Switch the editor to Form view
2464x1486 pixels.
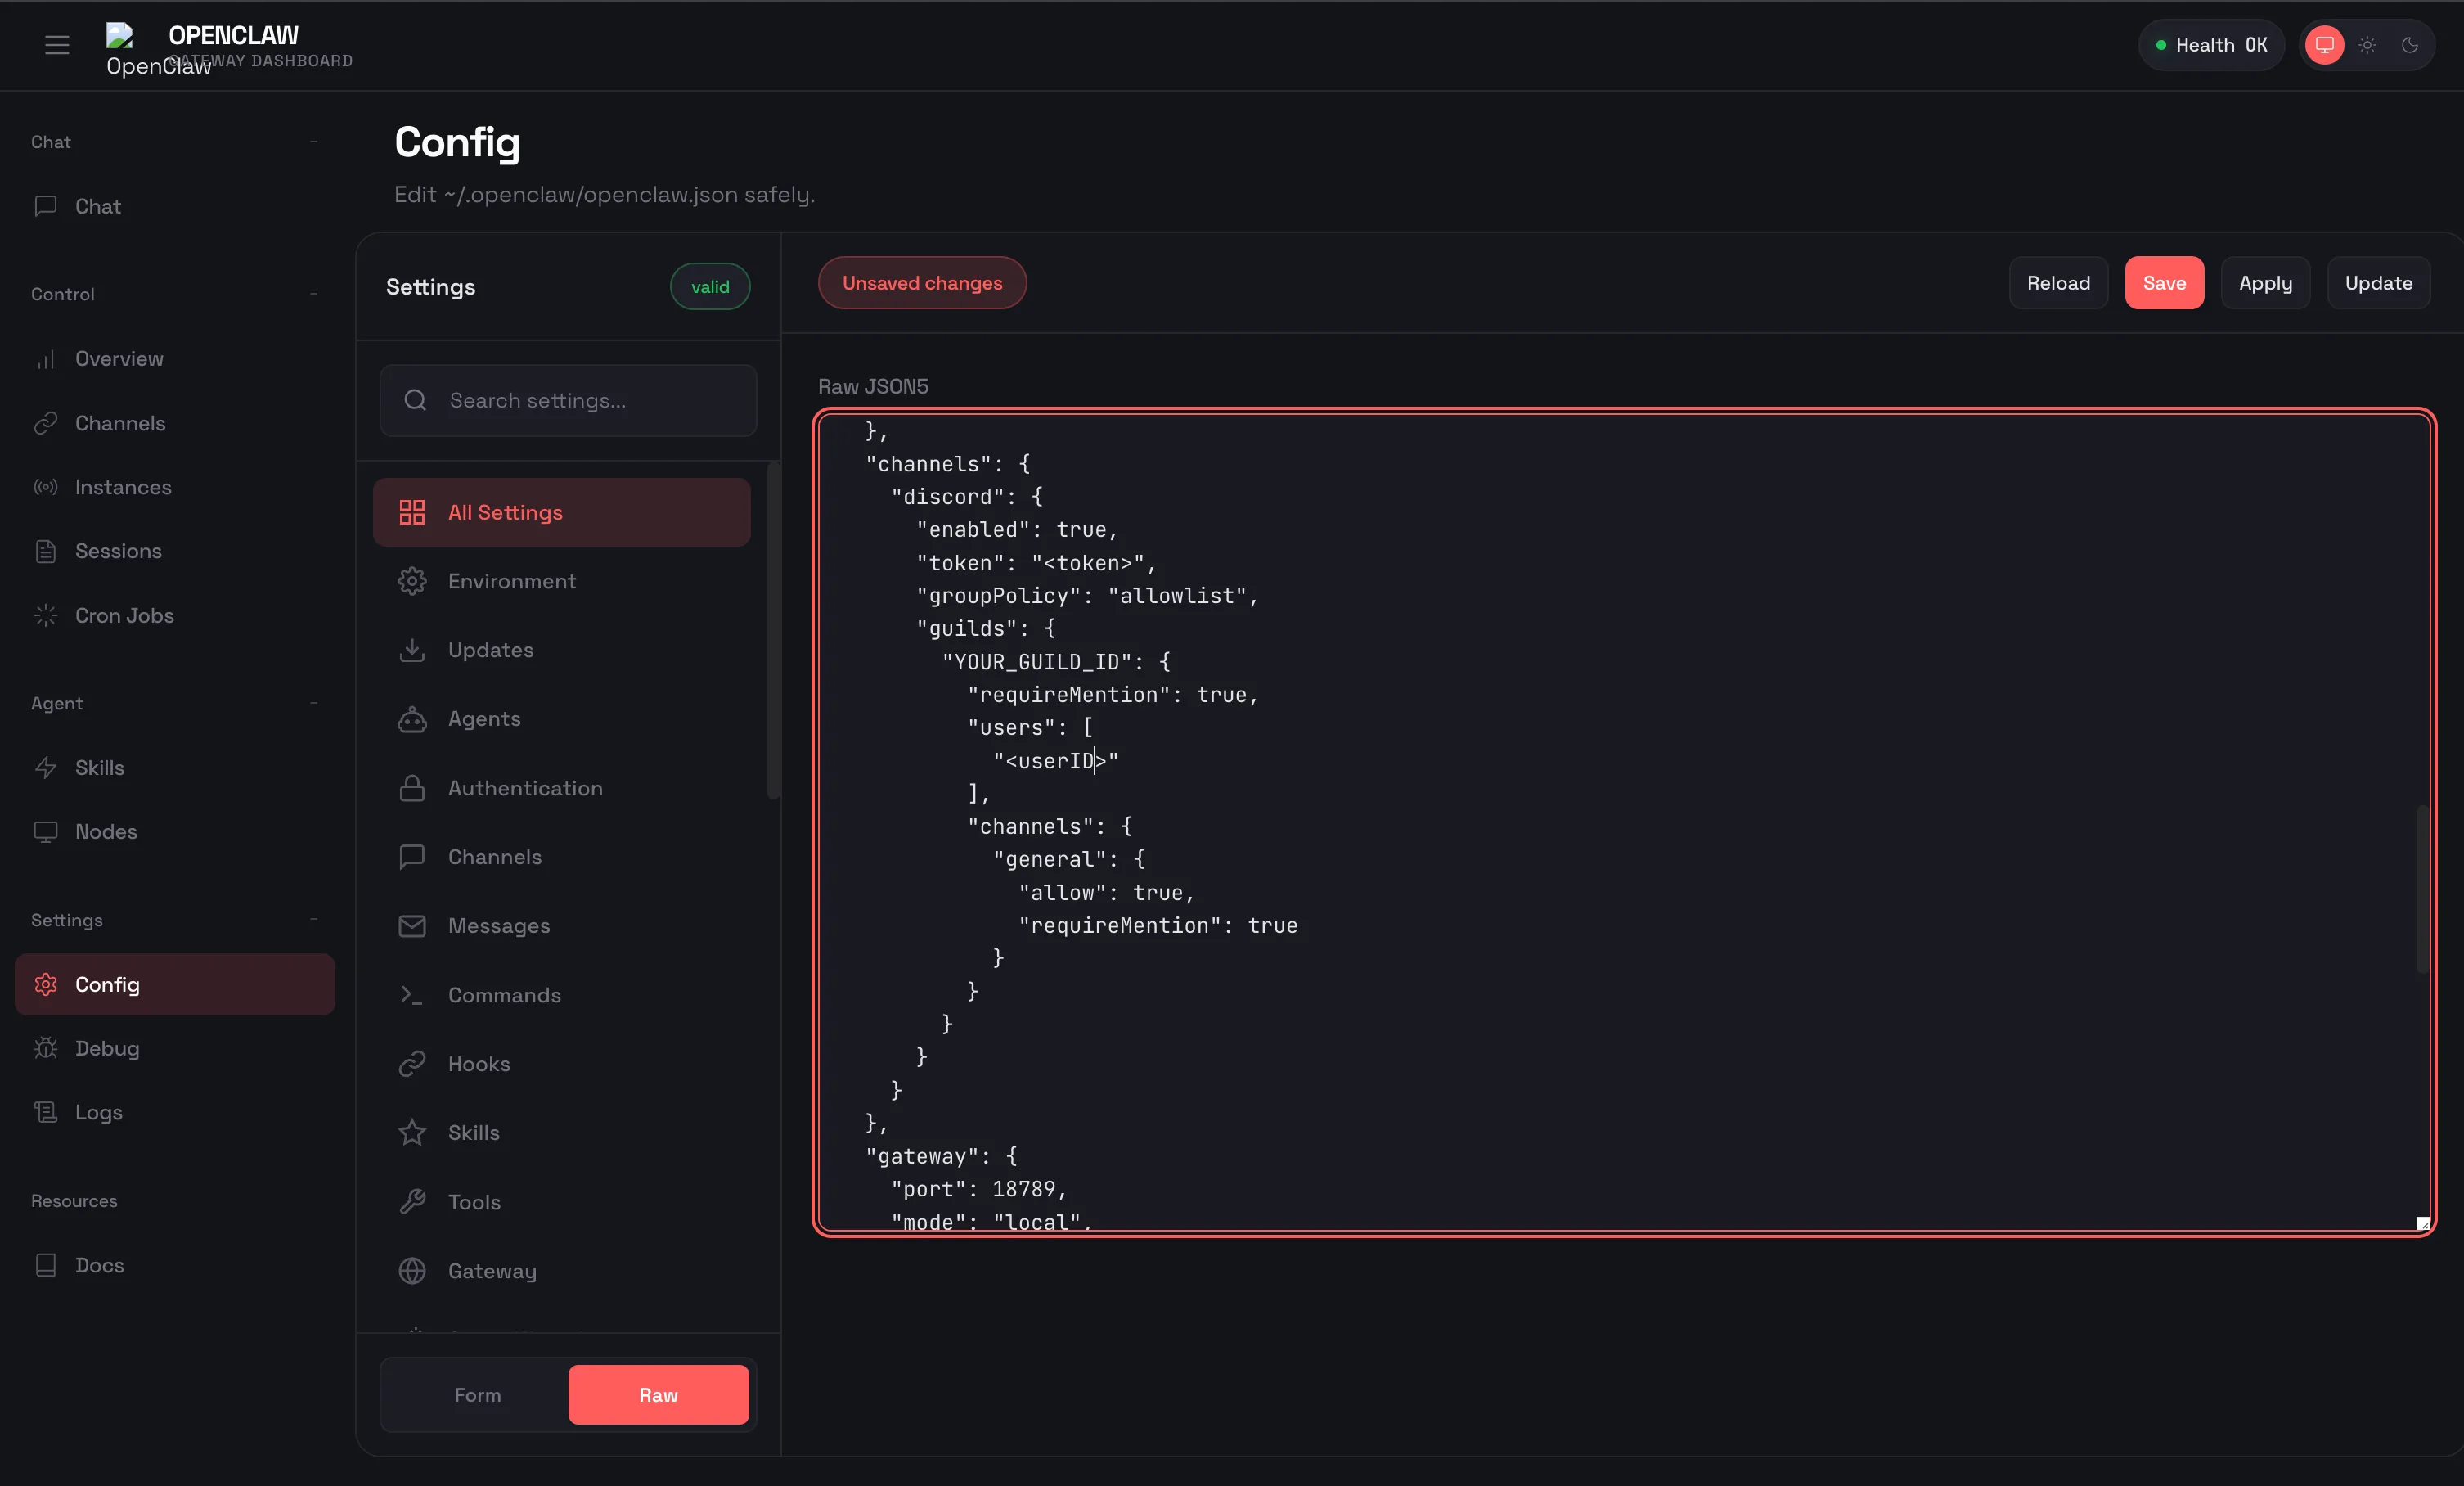click(477, 1394)
